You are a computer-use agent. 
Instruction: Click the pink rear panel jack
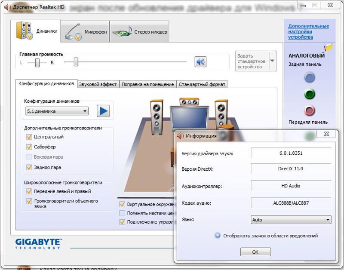pos(310,110)
